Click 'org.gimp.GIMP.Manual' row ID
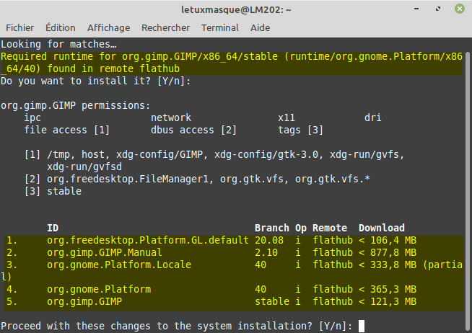Viewport: 472px width, 333px height. click(x=105, y=253)
